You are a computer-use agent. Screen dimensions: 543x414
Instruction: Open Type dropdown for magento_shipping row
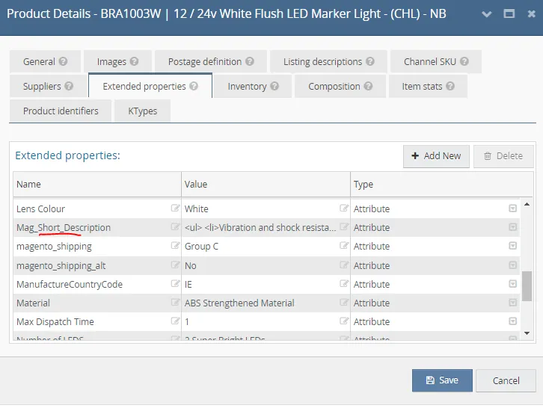coord(513,246)
